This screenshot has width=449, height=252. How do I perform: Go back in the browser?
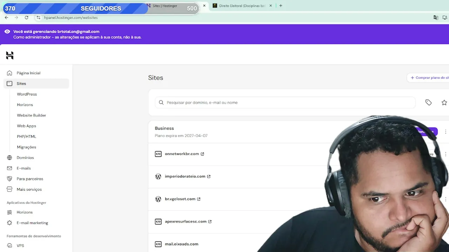6,17
